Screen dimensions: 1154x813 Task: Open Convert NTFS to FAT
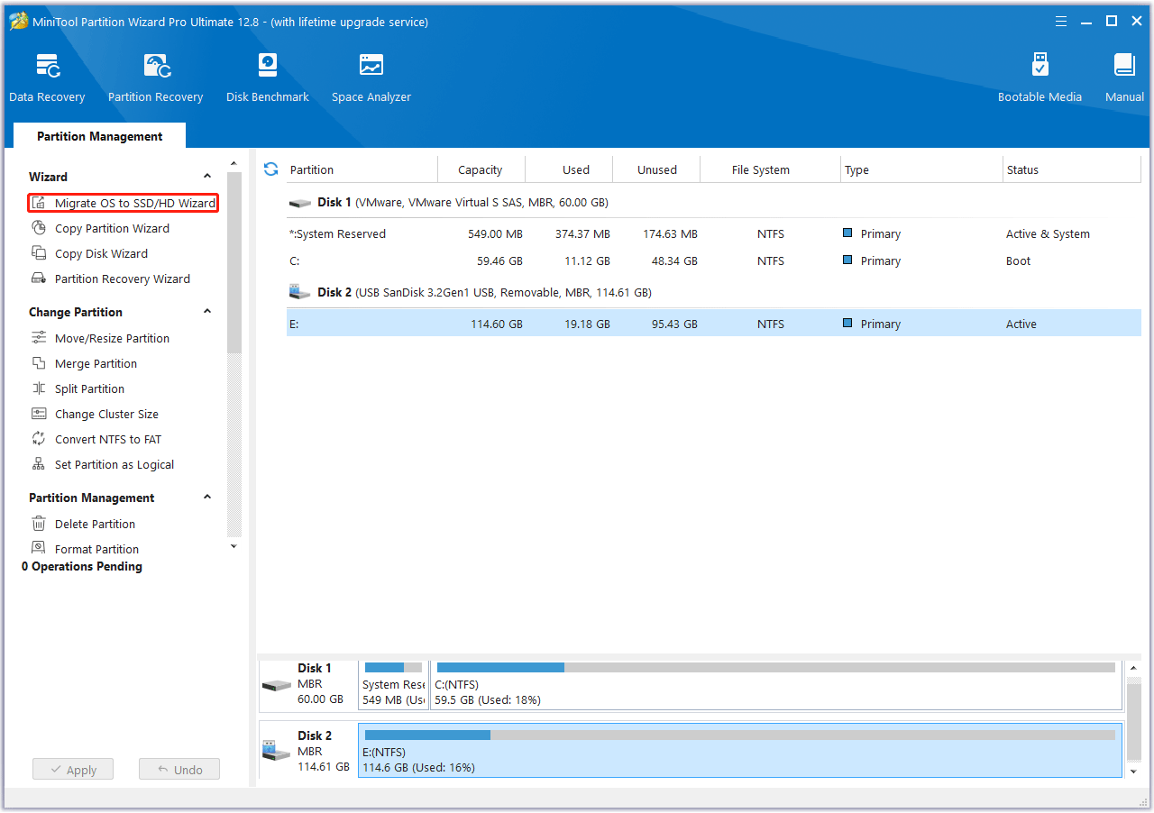[107, 439]
